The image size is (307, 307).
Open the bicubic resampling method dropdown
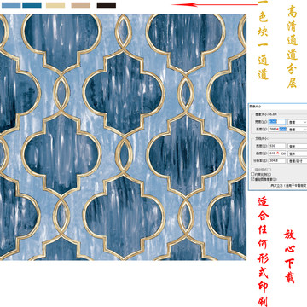tap(288, 185)
